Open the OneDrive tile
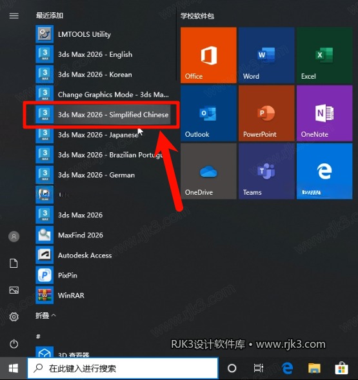This screenshot has width=358, height=380. 208,171
